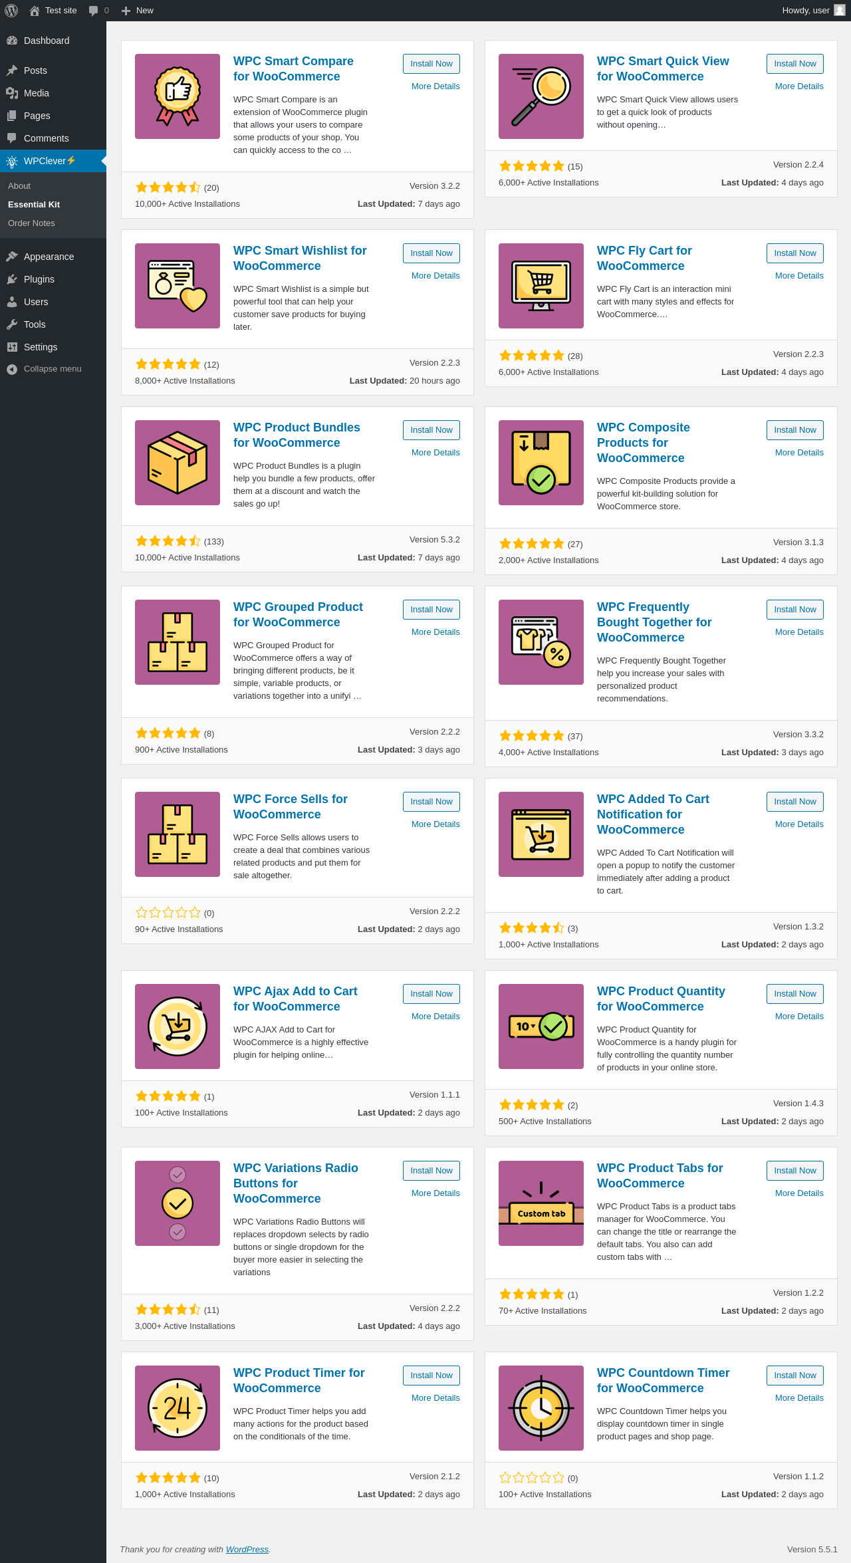Click the WPC Countdown Timer plugin icon
Image resolution: width=851 pixels, height=1563 pixels.
click(541, 1408)
